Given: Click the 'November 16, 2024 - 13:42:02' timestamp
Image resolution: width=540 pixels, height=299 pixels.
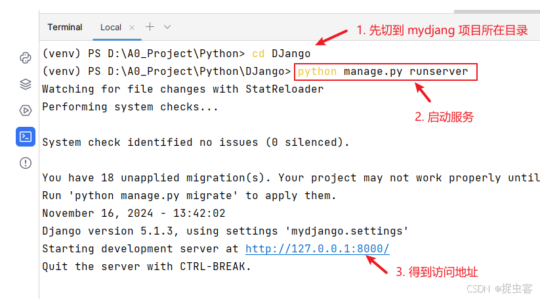Looking at the screenshot, I should click(134, 213).
